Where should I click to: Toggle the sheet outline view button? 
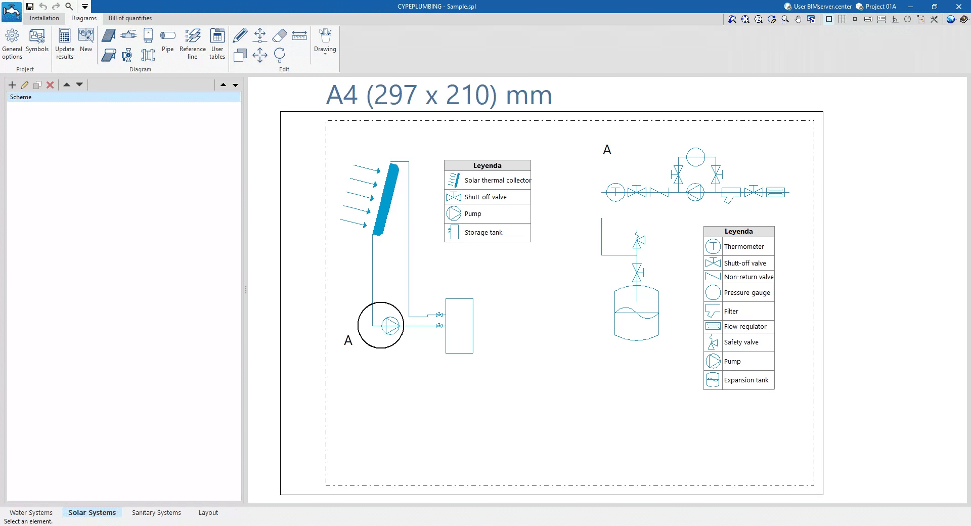click(x=829, y=19)
